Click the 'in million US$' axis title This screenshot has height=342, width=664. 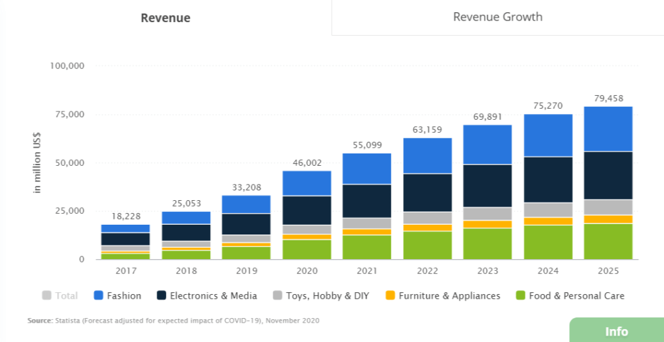[38, 163]
